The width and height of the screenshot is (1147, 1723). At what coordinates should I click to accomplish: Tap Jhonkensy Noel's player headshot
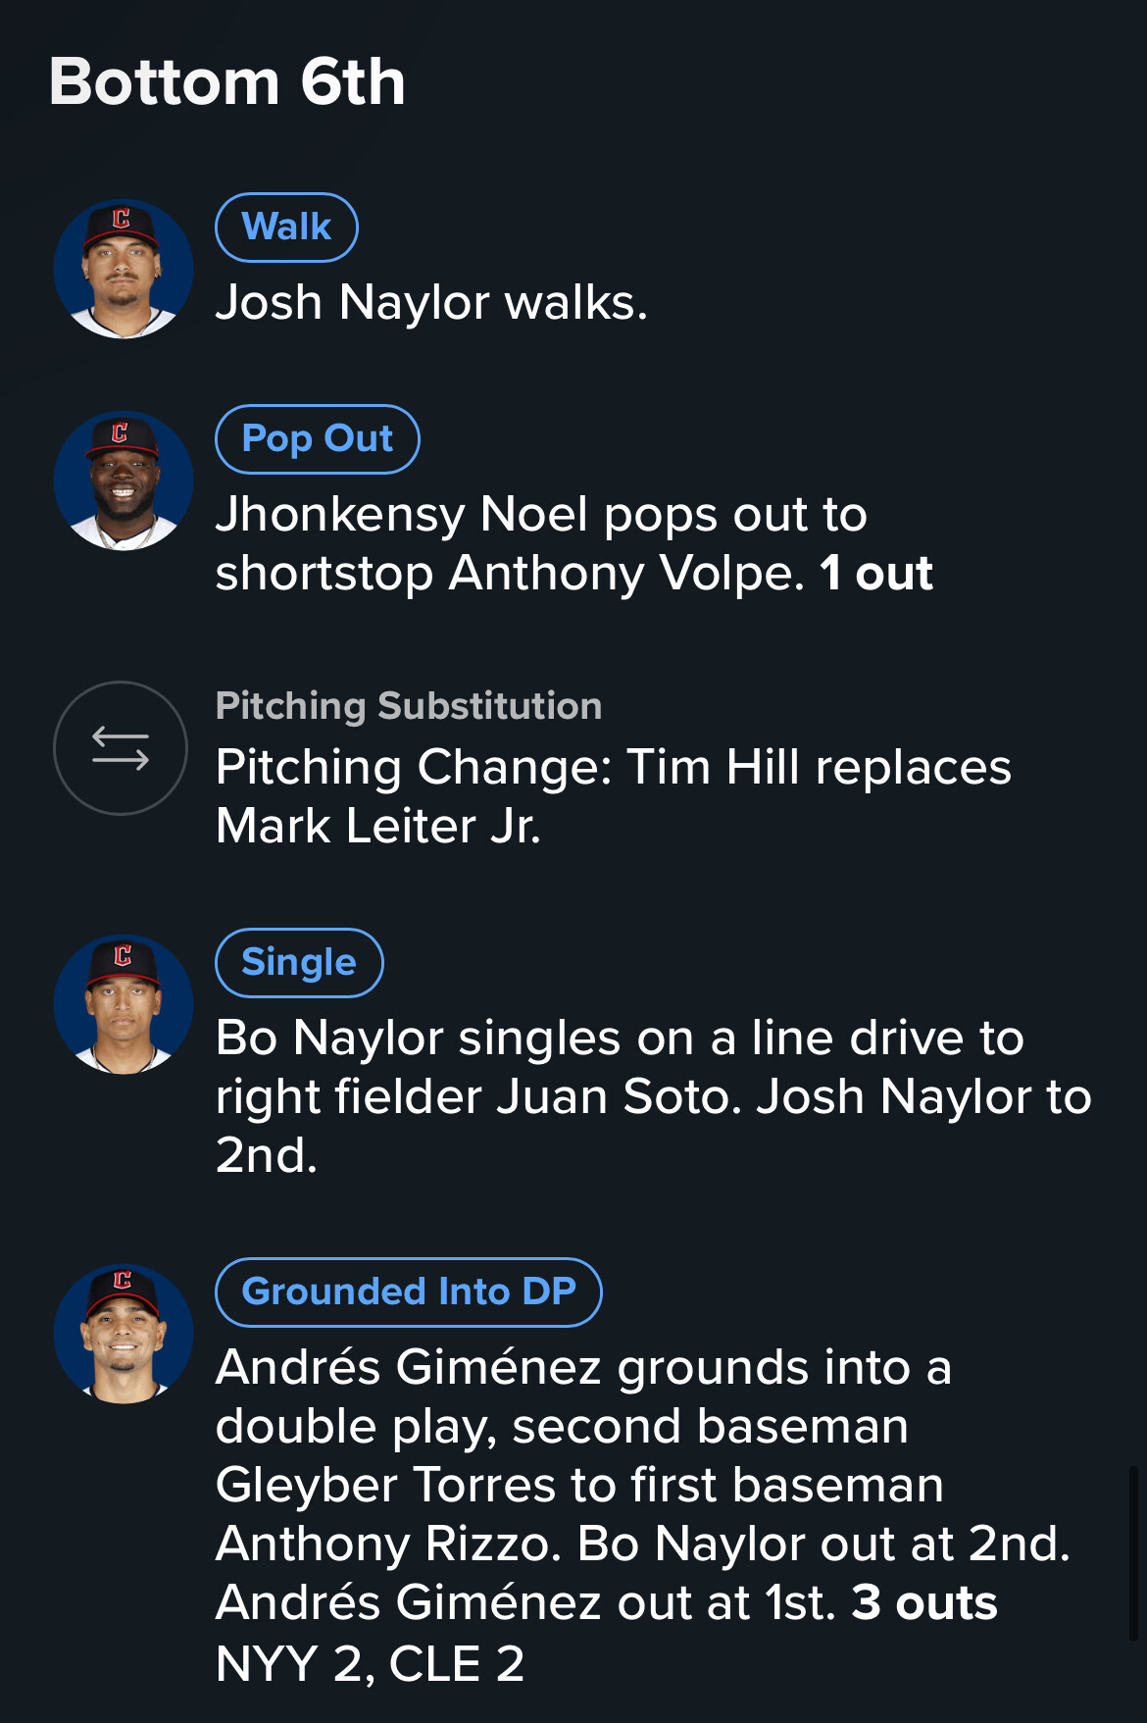[124, 481]
